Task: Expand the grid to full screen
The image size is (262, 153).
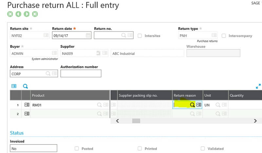Action: [258, 86]
